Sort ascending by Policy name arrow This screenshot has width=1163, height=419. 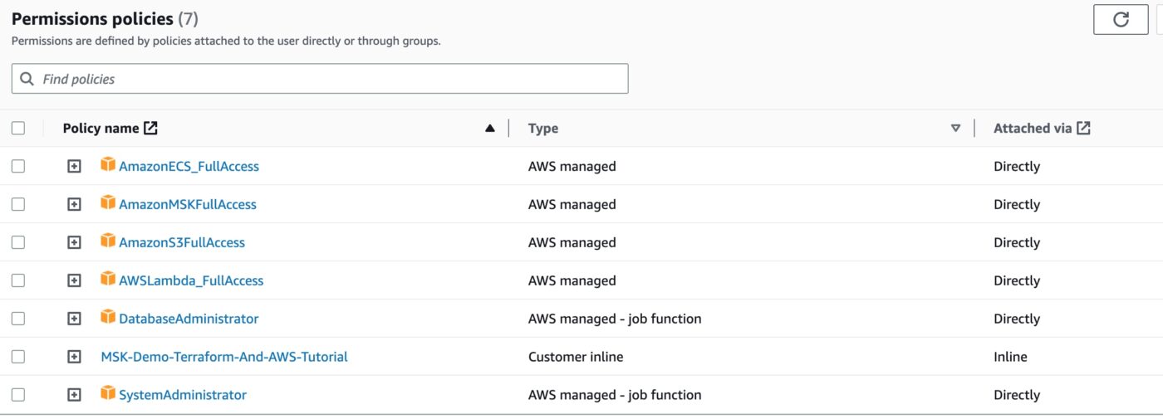point(490,128)
